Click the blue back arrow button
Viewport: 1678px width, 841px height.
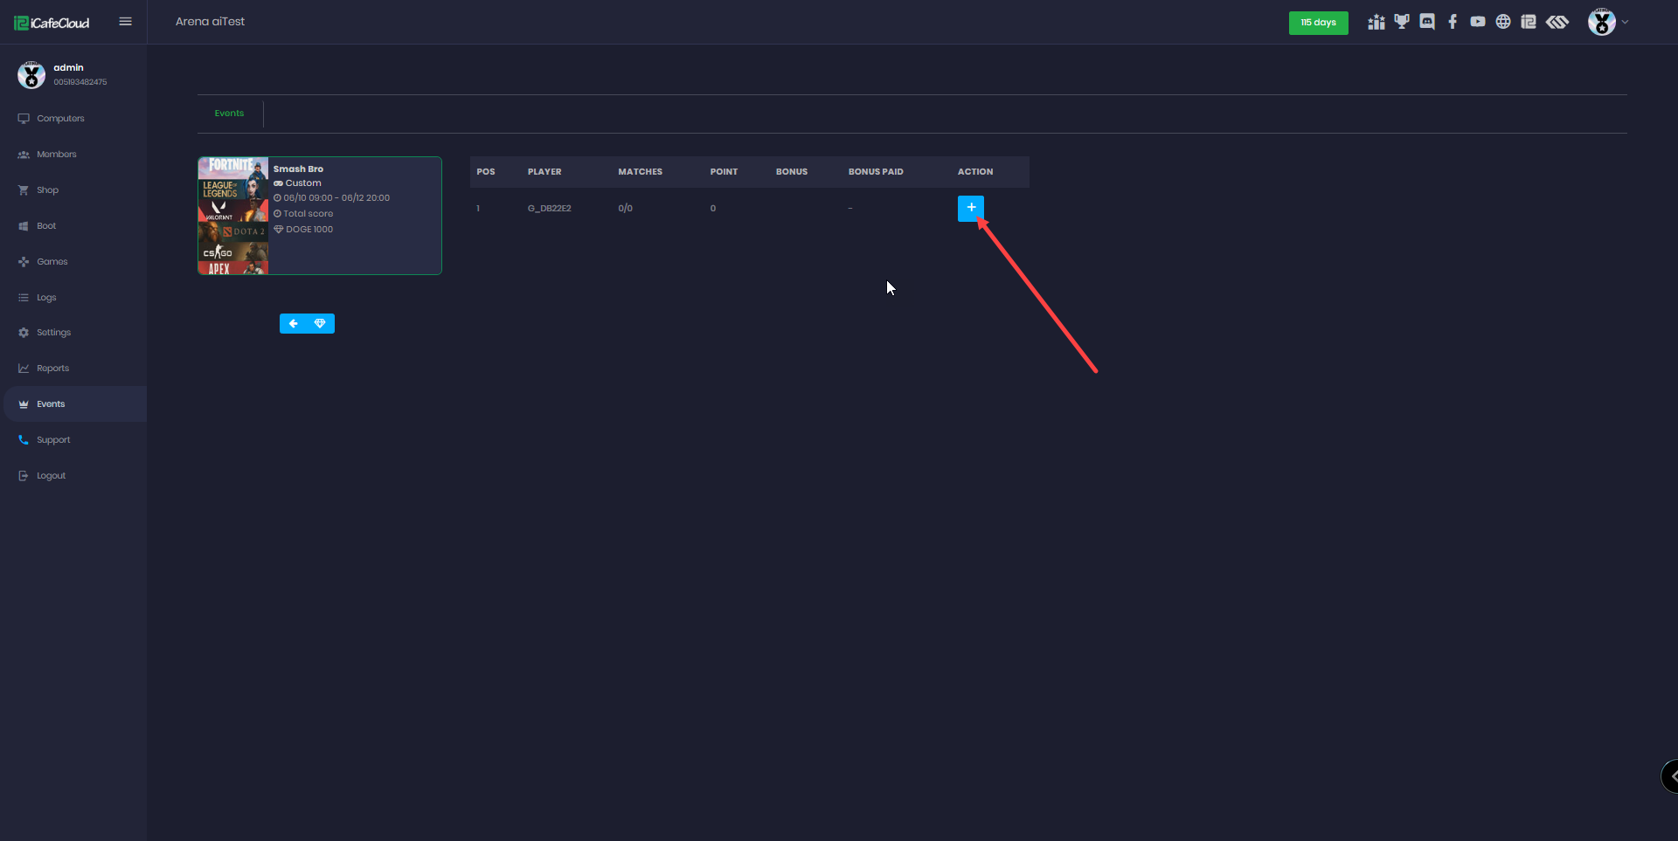click(x=294, y=324)
